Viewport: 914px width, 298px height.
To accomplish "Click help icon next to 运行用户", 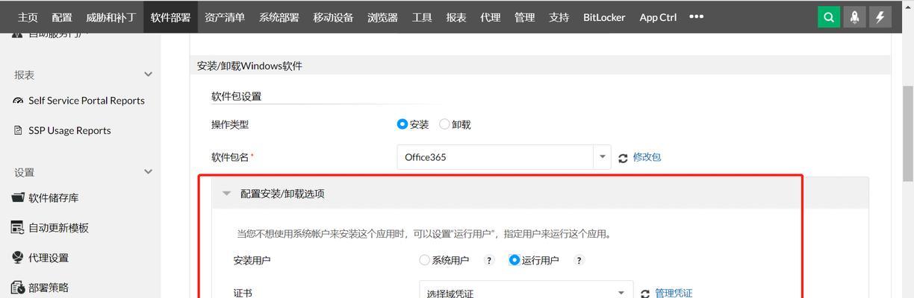I will (579, 261).
